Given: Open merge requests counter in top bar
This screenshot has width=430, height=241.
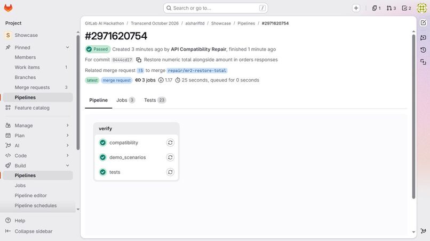Looking at the screenshot, I should click(x=392, y=8).
